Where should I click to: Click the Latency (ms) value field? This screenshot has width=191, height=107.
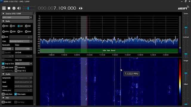[23, 90]
